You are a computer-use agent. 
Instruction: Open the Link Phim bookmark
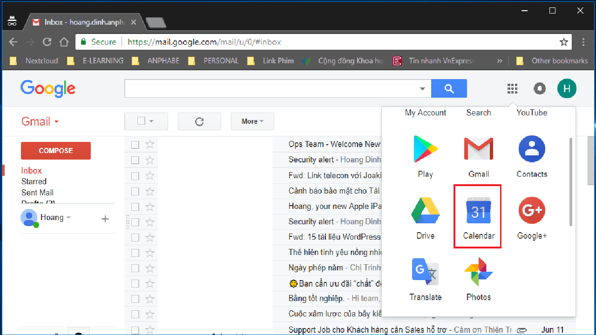pyautogui.click(x=271, y=60)
